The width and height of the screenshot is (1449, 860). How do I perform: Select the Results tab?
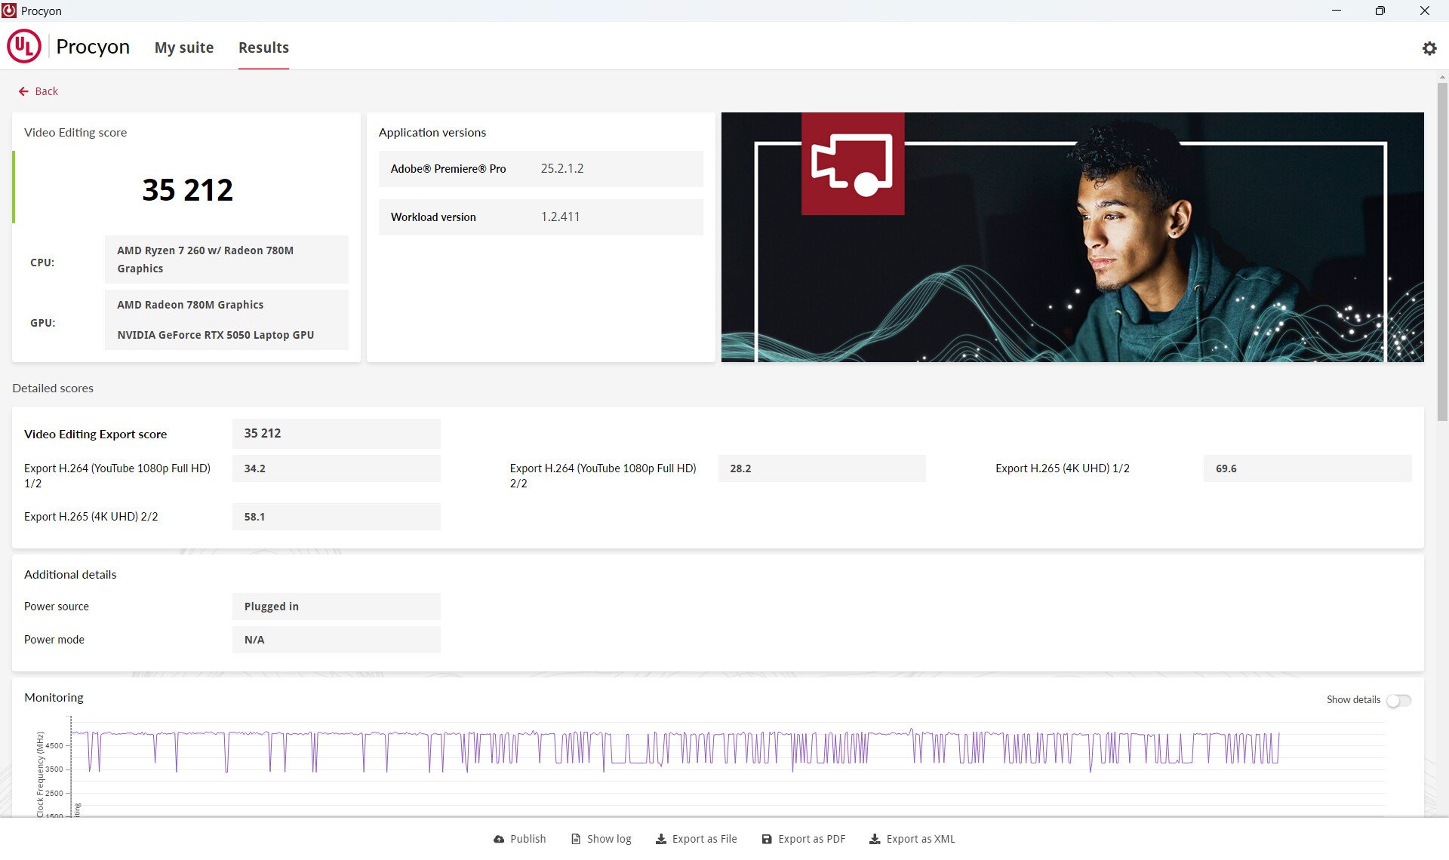coord(263,48)
